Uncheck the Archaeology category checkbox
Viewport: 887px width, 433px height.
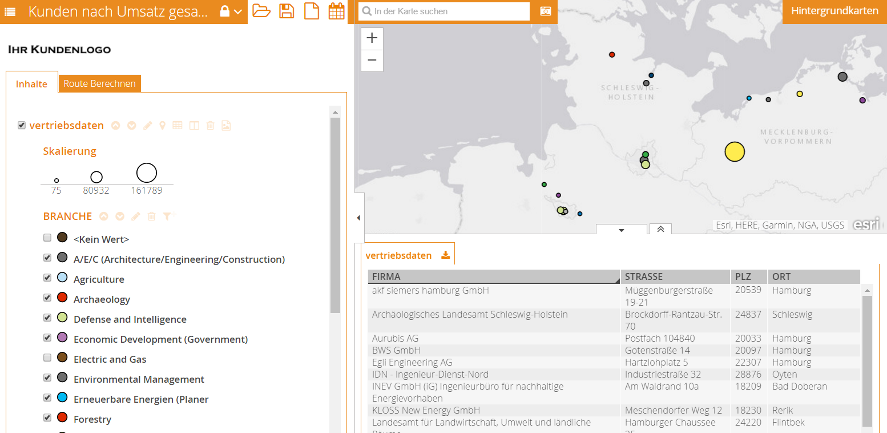coord(47,298)
